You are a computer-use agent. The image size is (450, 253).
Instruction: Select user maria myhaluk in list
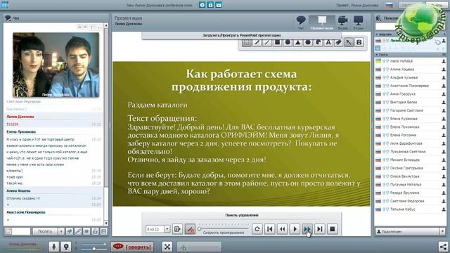411,61
